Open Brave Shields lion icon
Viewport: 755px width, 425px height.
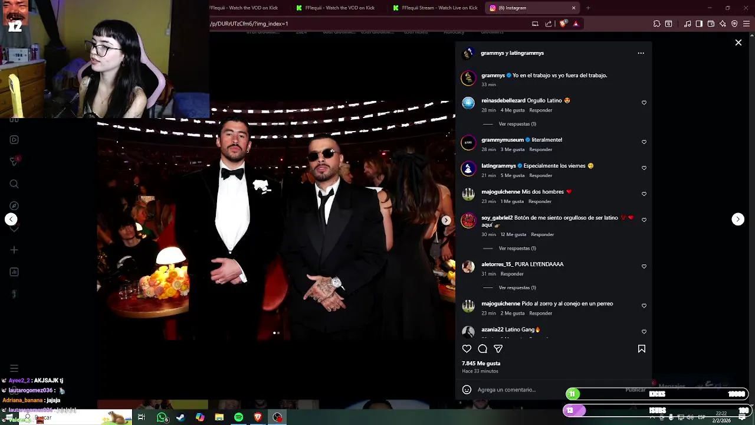pos(563,24)
